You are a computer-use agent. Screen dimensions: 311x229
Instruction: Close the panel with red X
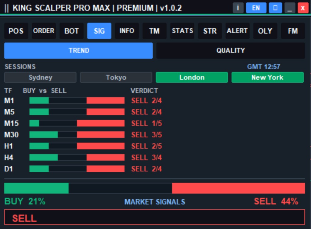tap(303, 8)
